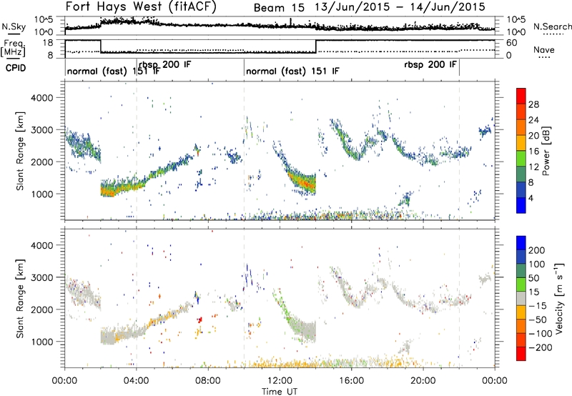This screenshot has height=396, width=572.
Task: Click the blue bottom segment of Power color bar
Action: coord(521,205)
